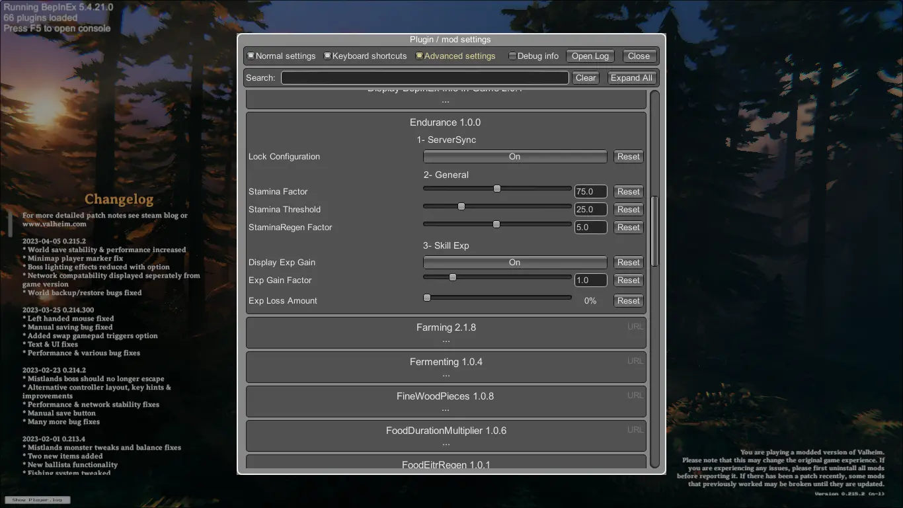Collapse the Endurance 1.0.0 plugin header
This screenshot has width=903, height=508.
(446, 122)
